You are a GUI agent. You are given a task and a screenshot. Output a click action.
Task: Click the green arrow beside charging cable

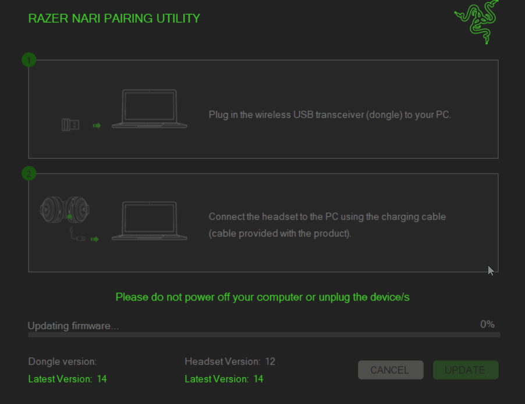tap(95, 239)
